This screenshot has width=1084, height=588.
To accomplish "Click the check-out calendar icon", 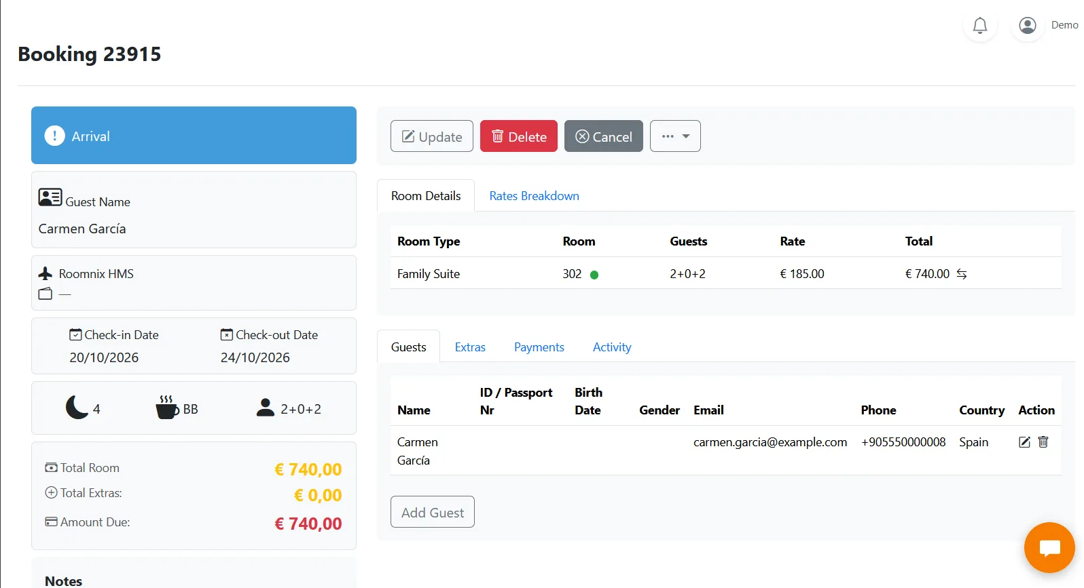I will click(x=227, y=334).
